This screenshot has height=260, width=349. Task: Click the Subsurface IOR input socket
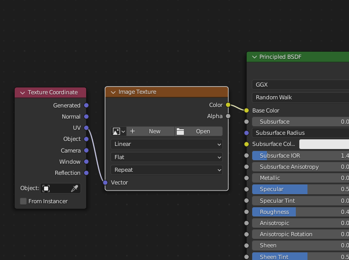click(x=246, y=156)
